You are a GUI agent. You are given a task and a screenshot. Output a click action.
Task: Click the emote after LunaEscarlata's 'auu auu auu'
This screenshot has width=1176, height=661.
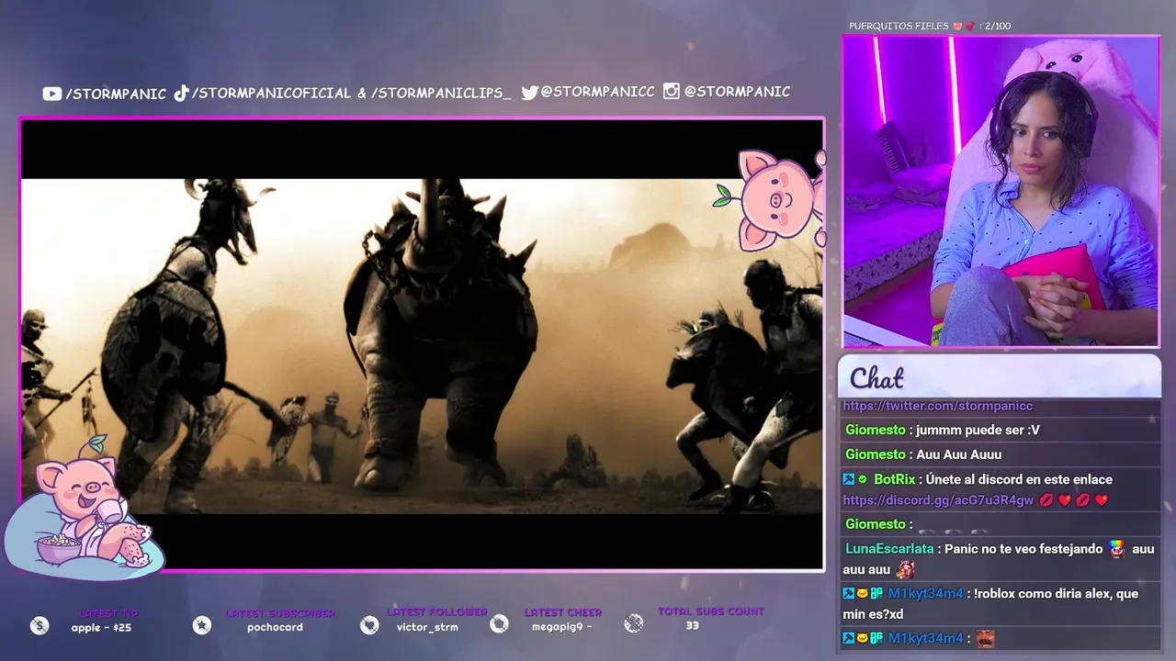pyautogui.click(x=904, y=570)
